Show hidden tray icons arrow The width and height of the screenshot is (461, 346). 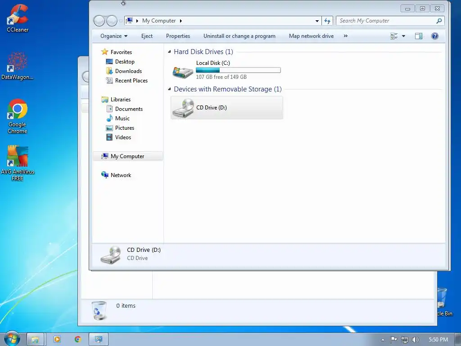click(383, 340)
